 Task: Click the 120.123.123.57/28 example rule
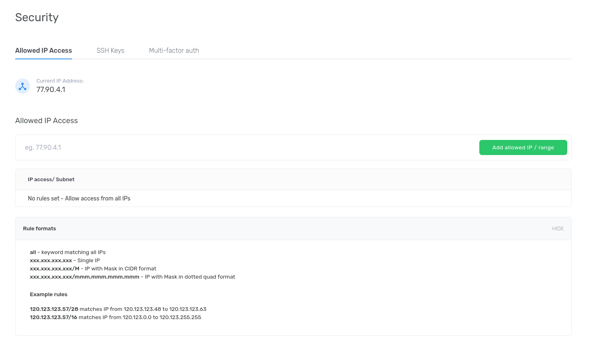click(118, 309)
